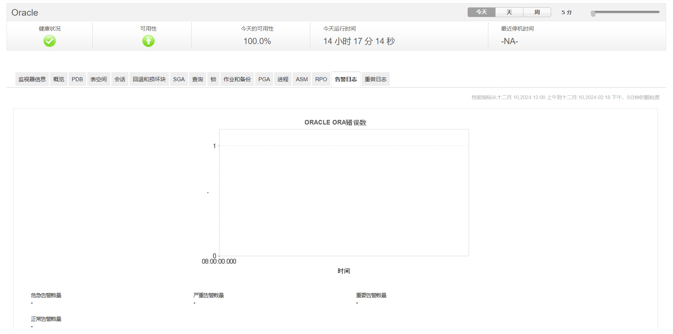Screen dimensions: 673x334
Task: Select the 周 time range button
Action: coord(537,12)
